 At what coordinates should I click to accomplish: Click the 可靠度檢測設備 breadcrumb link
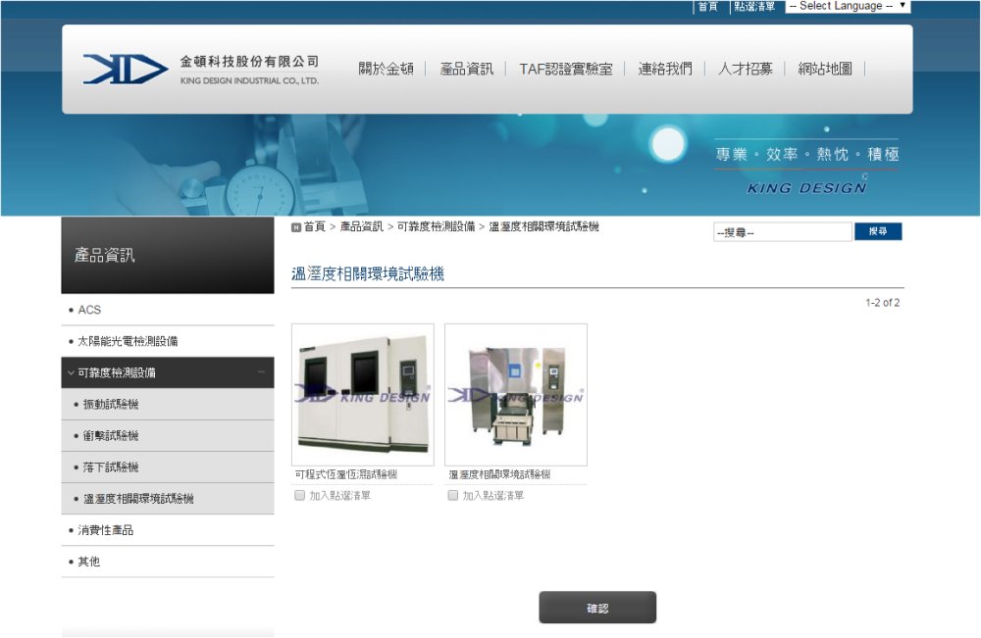(437, 226)
